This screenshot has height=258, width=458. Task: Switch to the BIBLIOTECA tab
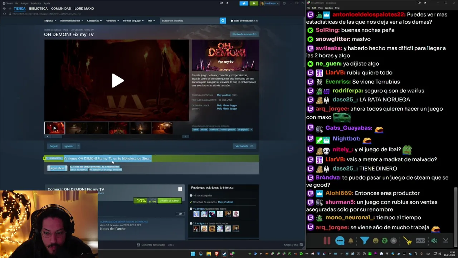pyautogui.click(x=38, y=9)
